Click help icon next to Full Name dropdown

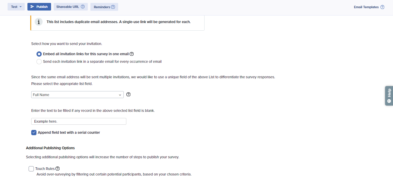128,95
